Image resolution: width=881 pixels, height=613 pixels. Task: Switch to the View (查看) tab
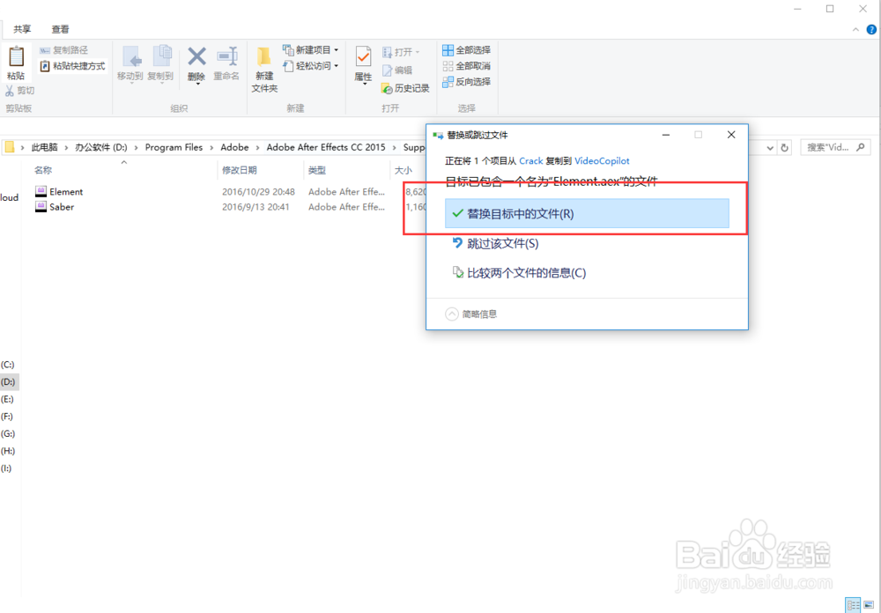(x=61, y=29)
